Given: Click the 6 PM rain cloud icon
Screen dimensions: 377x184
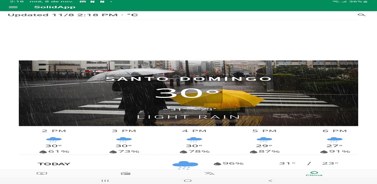Looking at the screenshot, I should (x=335, y=139).
